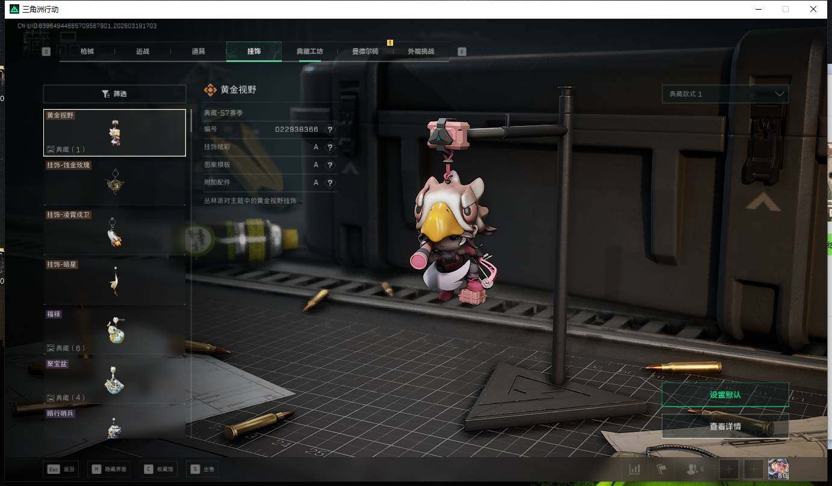Select the 挂饰-暗星 charm card

coord(114,281)
